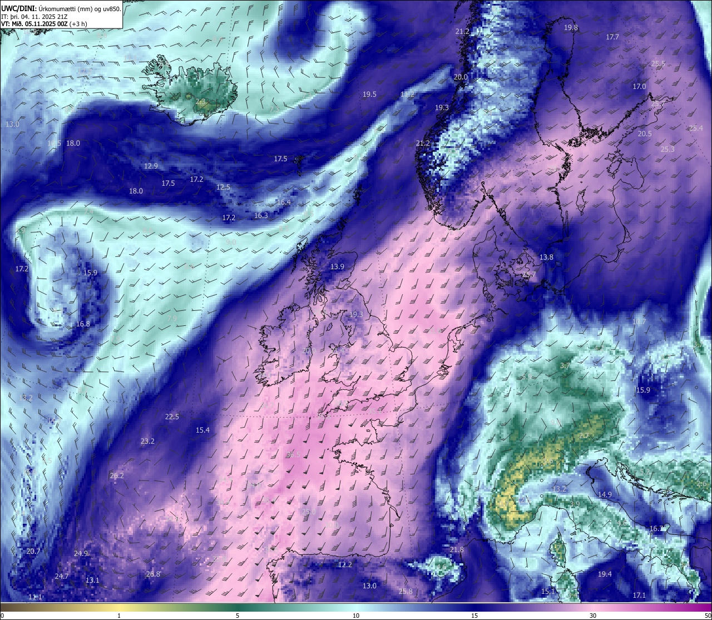Image resolution: width=712 pixels, height=620 pixels.
Task: Click the 16.8 value label
Action: click(83, 324)
